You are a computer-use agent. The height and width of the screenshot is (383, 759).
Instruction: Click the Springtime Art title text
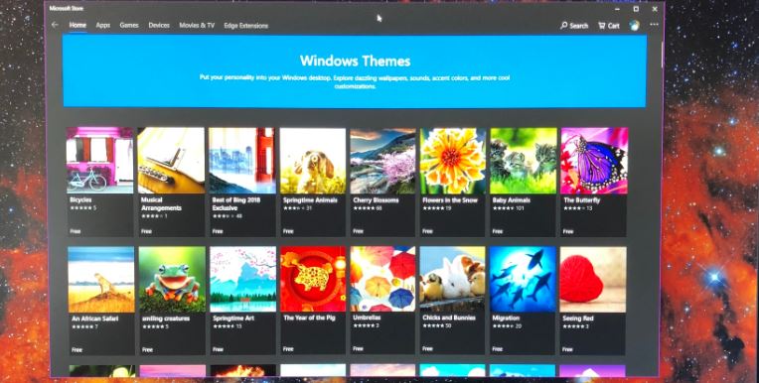point(233,319)
